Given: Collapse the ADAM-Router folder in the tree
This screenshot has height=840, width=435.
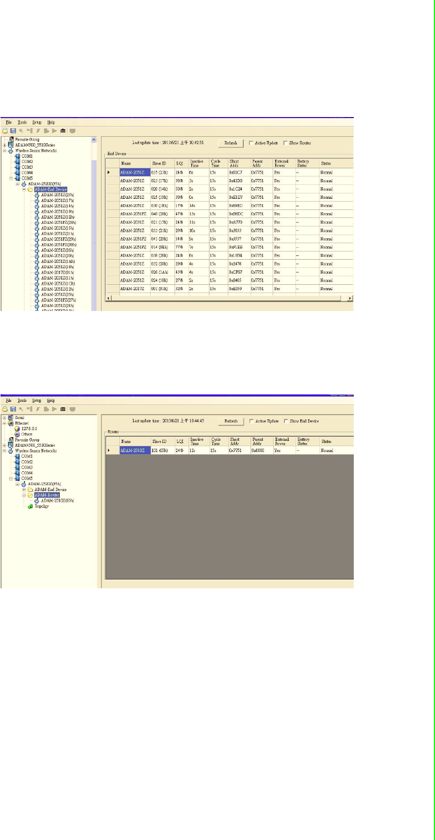Looking at the screenshot, I should coord(24,495).
